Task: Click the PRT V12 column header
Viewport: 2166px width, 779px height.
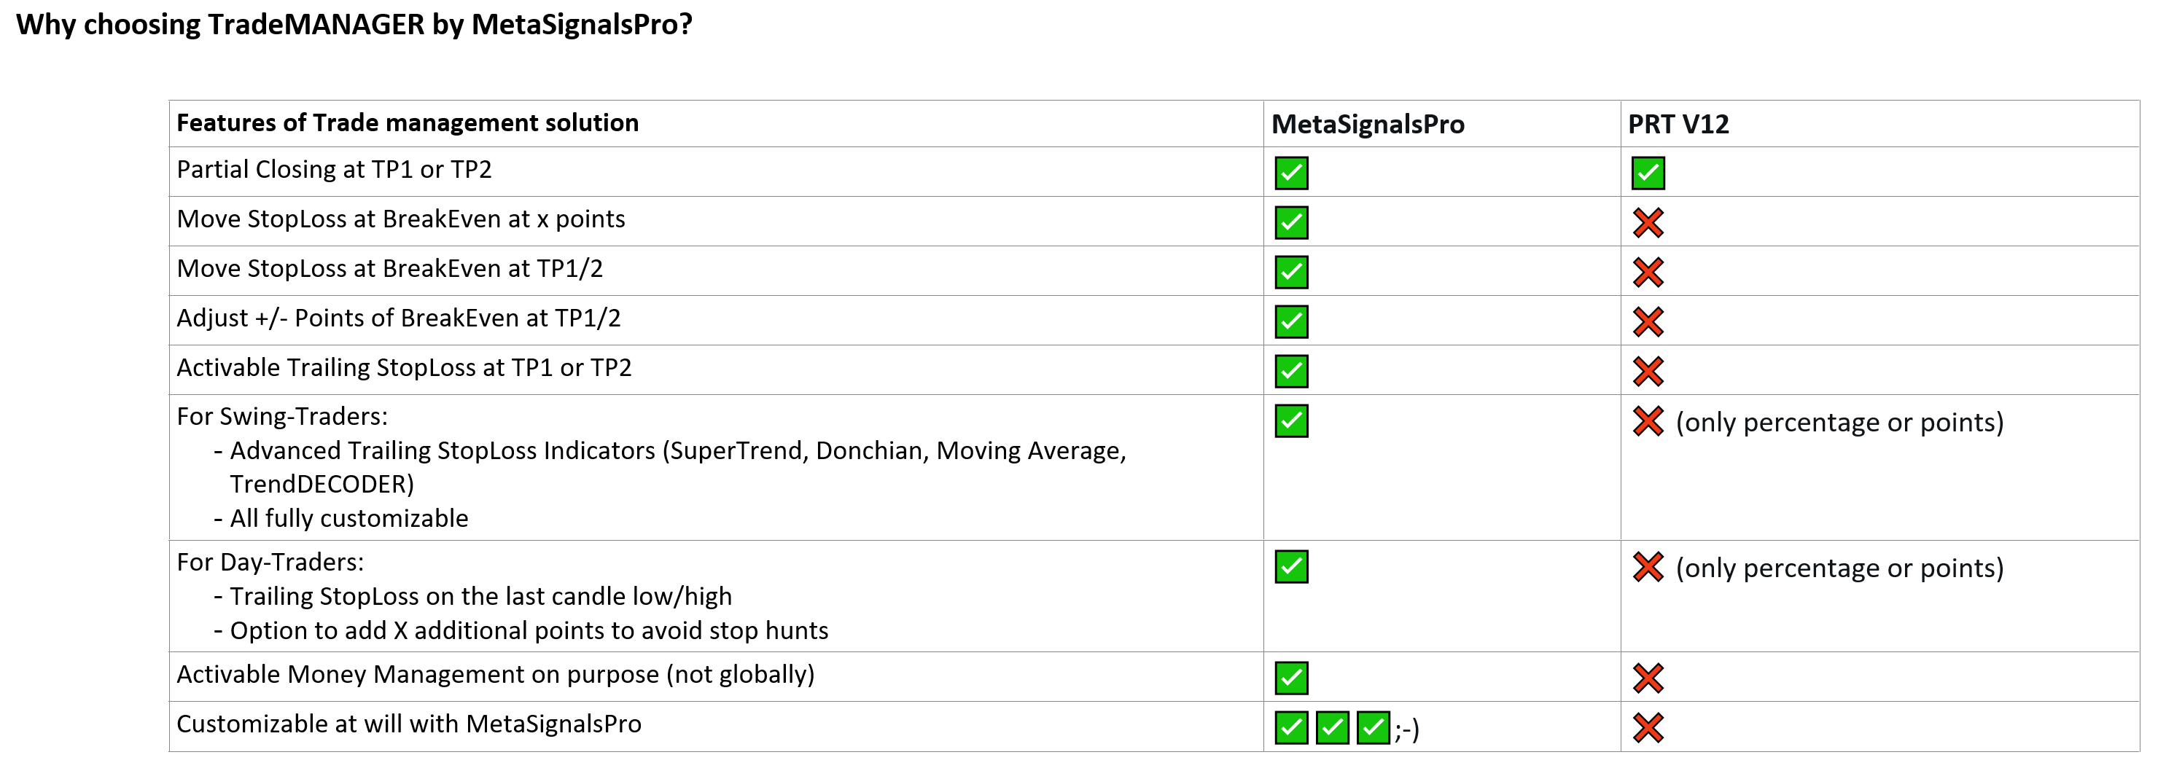Action: coord(1678,125)
